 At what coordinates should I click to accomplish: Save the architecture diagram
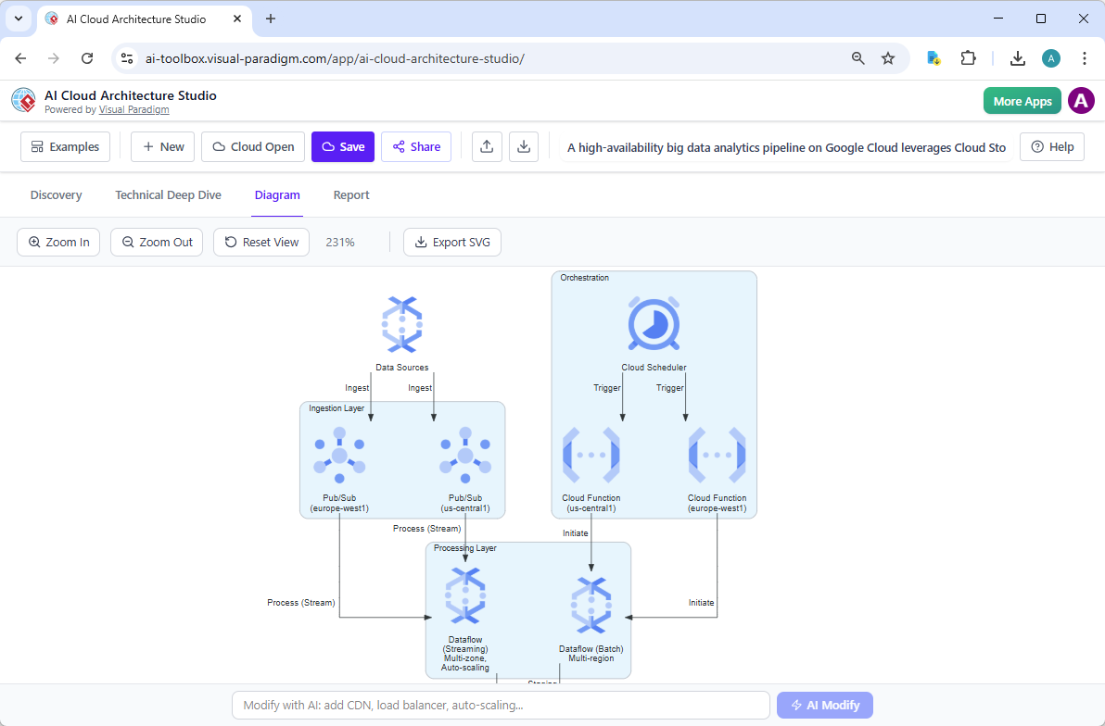(x=342, y=146)
